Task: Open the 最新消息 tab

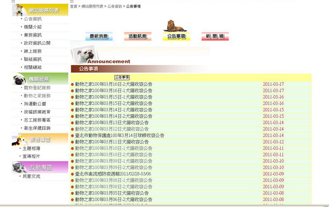Action: coord(99,37)
